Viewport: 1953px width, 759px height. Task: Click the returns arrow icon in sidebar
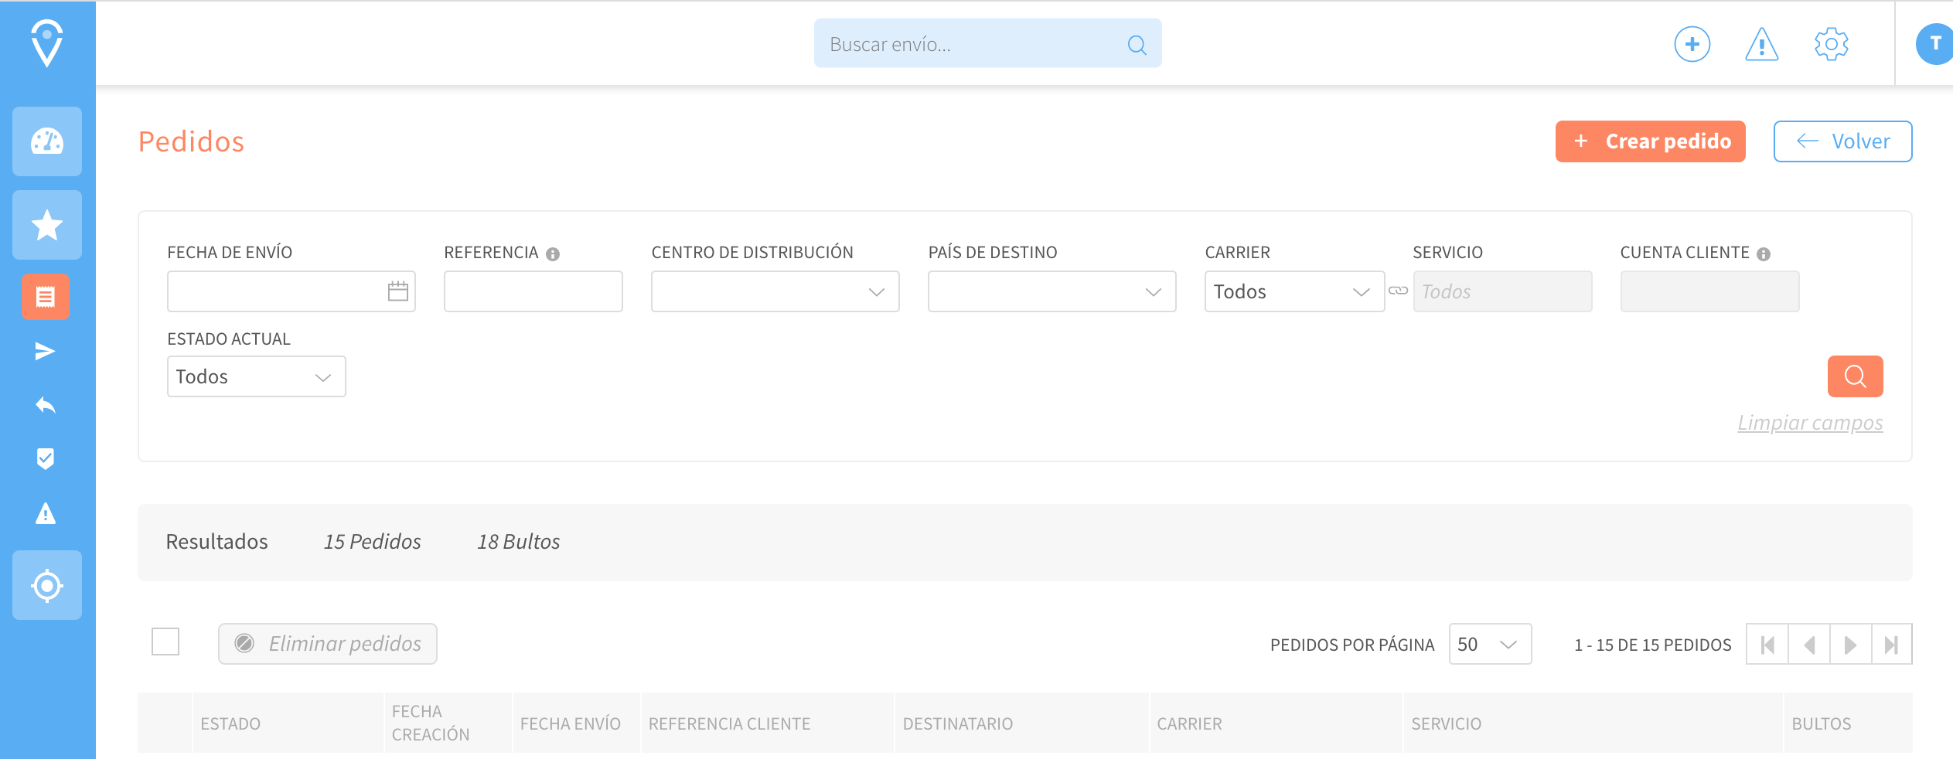[46, 405]
